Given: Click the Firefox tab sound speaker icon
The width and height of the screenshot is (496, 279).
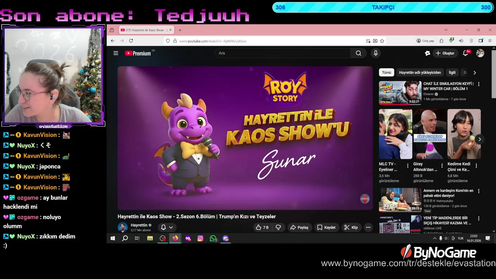Looking at the screenshot, I should pyautogui.click(x=461, y=41).
